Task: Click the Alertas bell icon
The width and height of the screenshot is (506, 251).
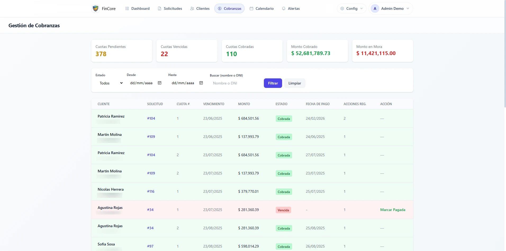Action: click(x=284, y=8)
